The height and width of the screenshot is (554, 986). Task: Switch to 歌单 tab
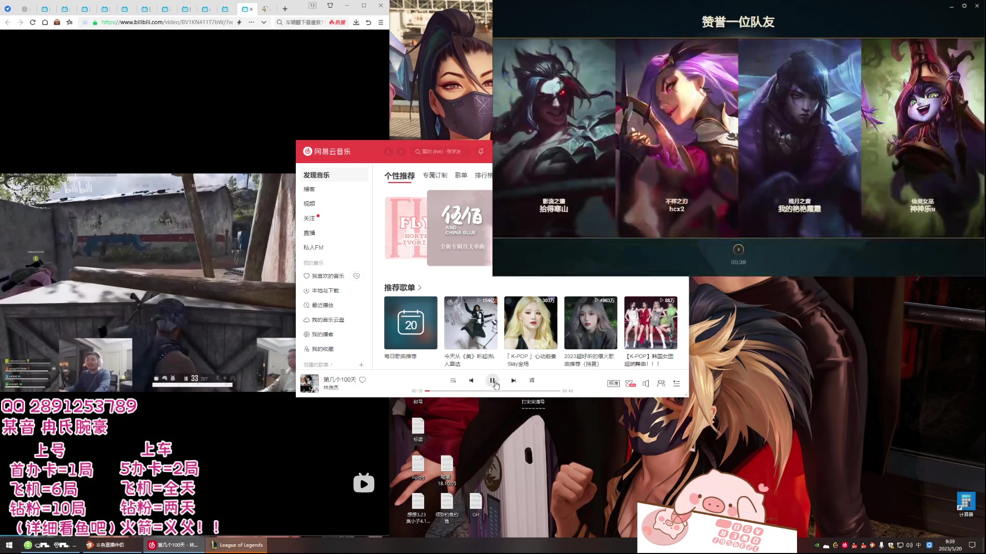tap(461, 175)
